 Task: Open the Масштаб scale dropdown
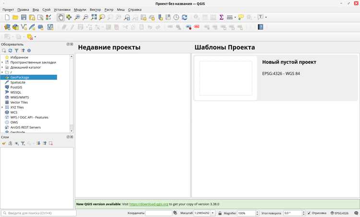[x=213, y=213]
